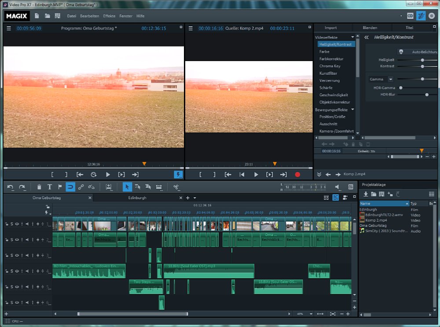The image size is (440, 327).
Task: Click the red record button
Action: 297,174
